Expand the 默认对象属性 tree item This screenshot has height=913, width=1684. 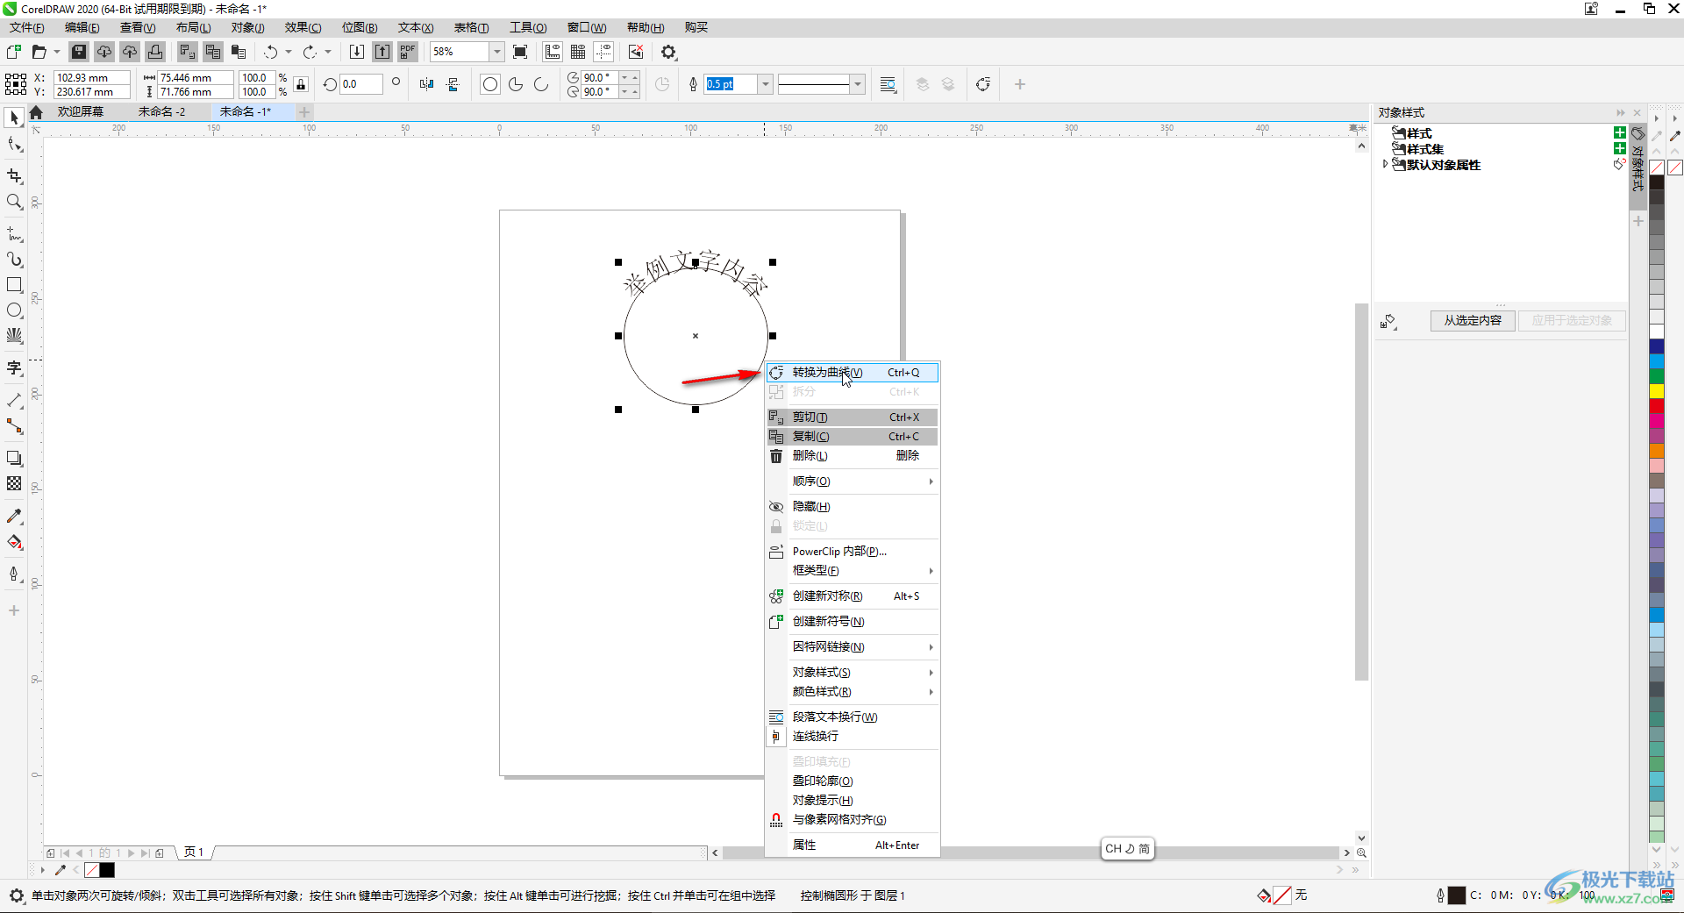[x=1385, y=164]
